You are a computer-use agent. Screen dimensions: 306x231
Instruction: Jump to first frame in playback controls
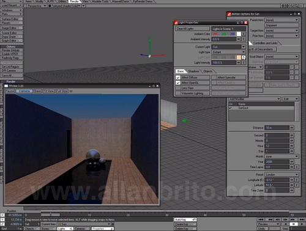coord(261,219)
